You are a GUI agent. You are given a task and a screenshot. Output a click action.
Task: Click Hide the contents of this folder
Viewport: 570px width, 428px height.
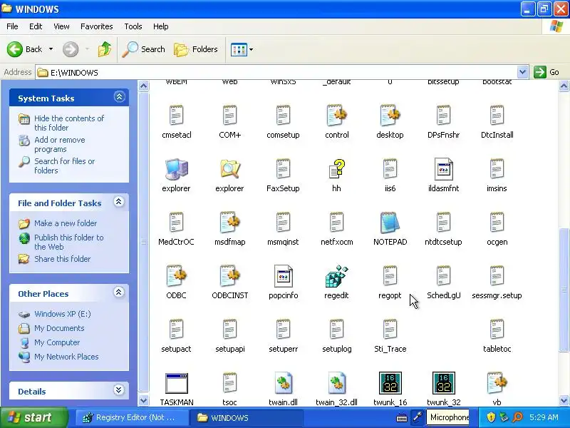tap(69, 123)
